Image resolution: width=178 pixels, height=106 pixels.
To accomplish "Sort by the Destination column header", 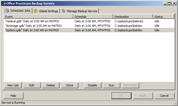I will 133,17.
